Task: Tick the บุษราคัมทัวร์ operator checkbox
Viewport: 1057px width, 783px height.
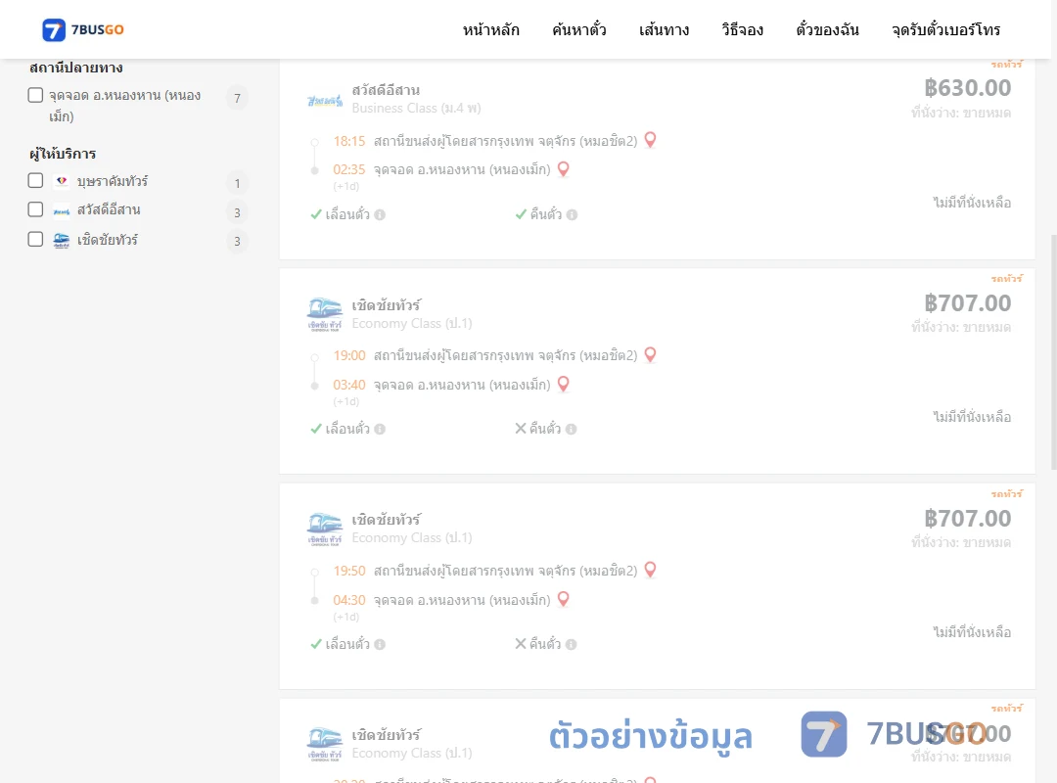Action: (36, 181)
